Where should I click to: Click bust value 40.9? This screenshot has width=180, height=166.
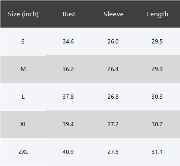(x=68, y=152)
